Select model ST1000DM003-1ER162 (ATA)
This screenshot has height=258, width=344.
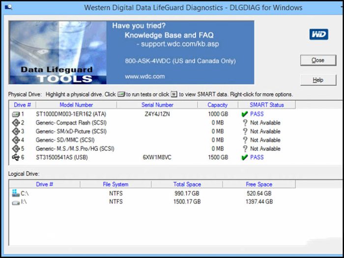point(71,114)
